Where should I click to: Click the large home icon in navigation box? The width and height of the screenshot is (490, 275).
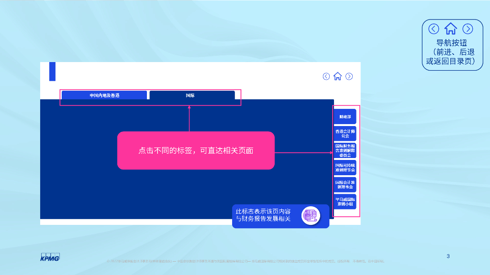(451, 29)
